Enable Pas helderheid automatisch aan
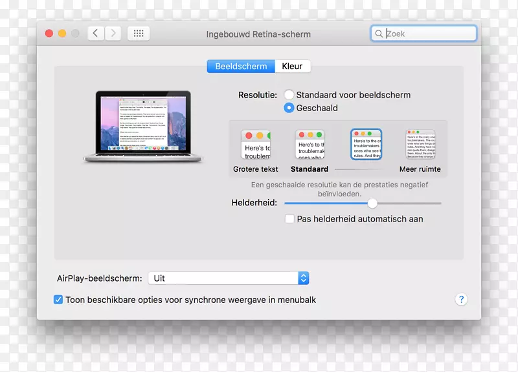Viewport: 518px width, 372px height. (289, 219)
